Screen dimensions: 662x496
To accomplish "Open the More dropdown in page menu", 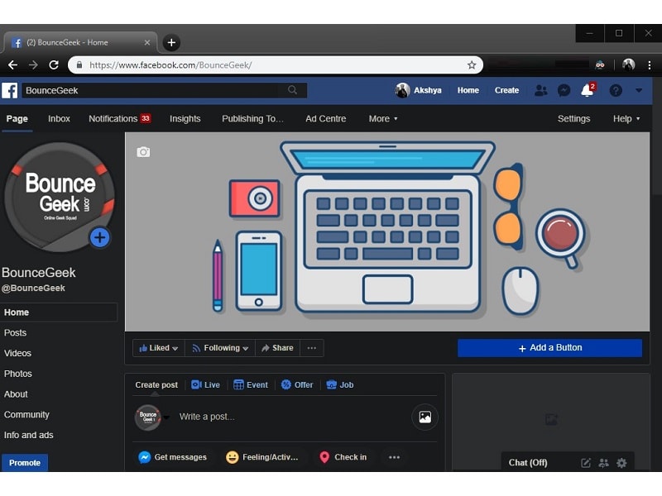I will pyautogui.click(x=383, y=118).
